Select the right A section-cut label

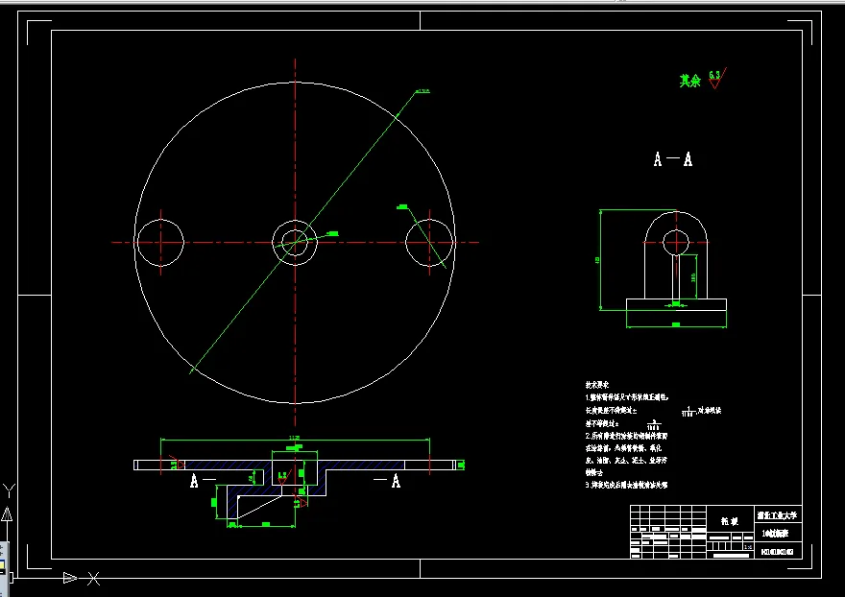tap(396, 481)
